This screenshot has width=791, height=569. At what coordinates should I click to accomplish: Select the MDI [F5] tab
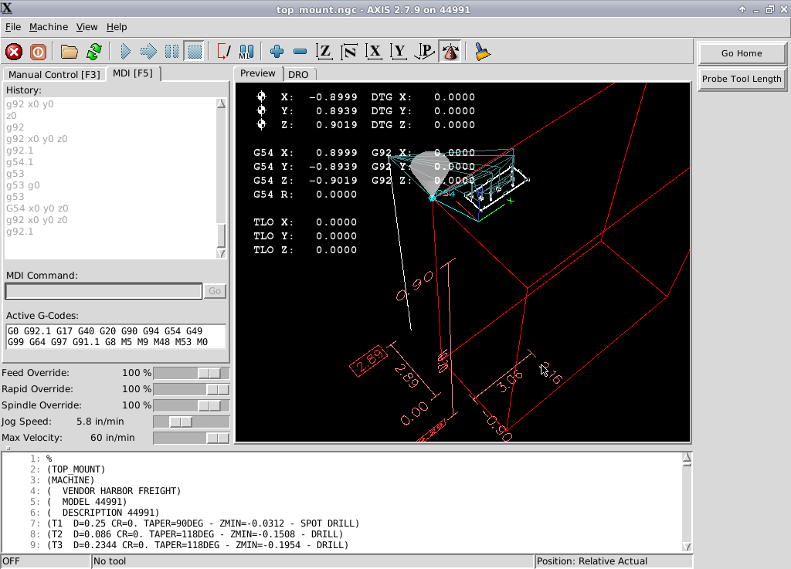pyautogui.click(x=133, y=73)
